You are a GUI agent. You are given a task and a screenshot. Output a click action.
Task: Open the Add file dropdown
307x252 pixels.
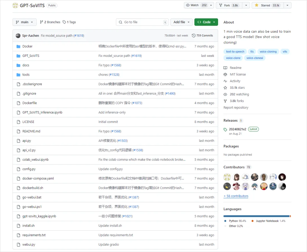point(181,22)
